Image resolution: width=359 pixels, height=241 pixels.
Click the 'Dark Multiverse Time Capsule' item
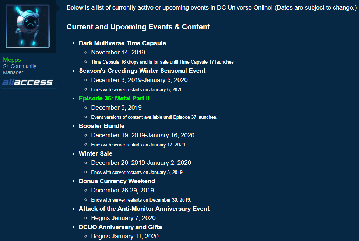tap(122, 43)
